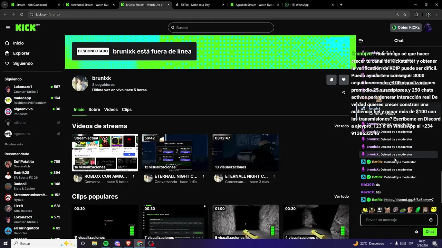Select the Sobre channel tab
442x248 pixels.
pyautogui.click(x=94, y=110)
